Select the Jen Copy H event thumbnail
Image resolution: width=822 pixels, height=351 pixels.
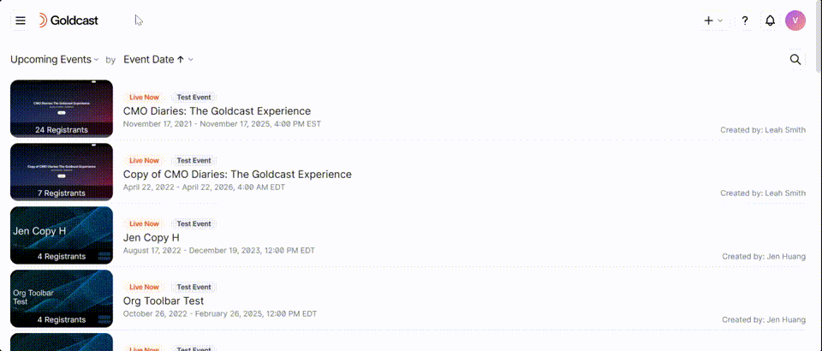(x=62, y=235)
